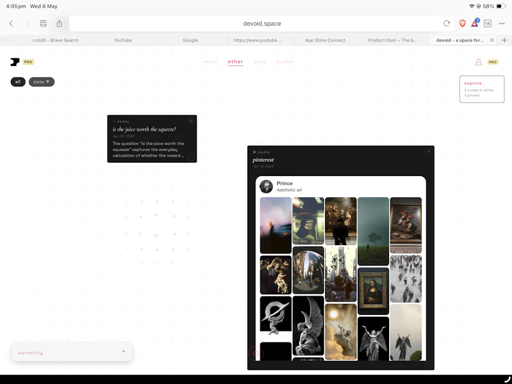Open the pinterest card title

pos(263,160)
